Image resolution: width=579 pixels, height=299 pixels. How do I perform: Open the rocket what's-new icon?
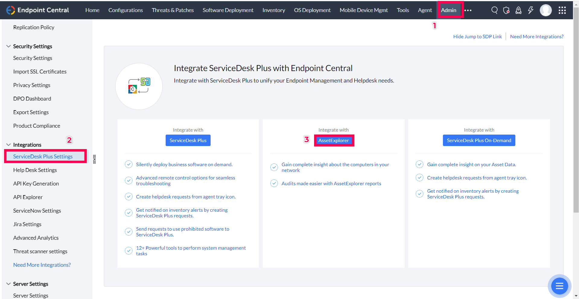coord(518,10)
